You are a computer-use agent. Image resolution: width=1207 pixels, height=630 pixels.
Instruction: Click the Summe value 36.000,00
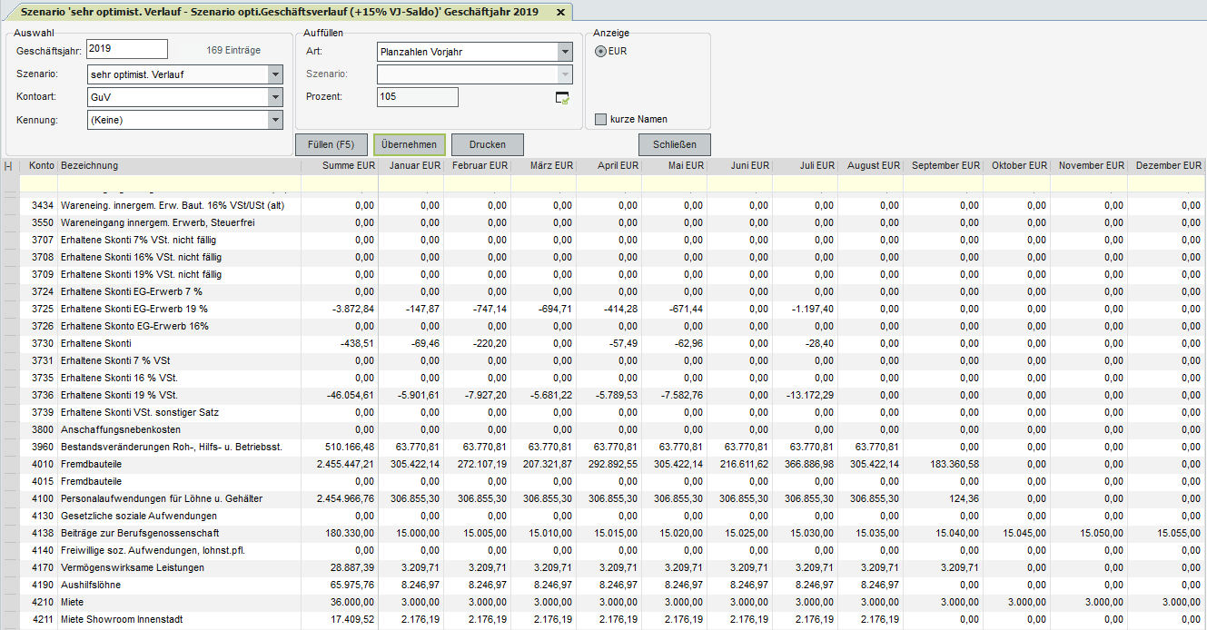point(352,602)
